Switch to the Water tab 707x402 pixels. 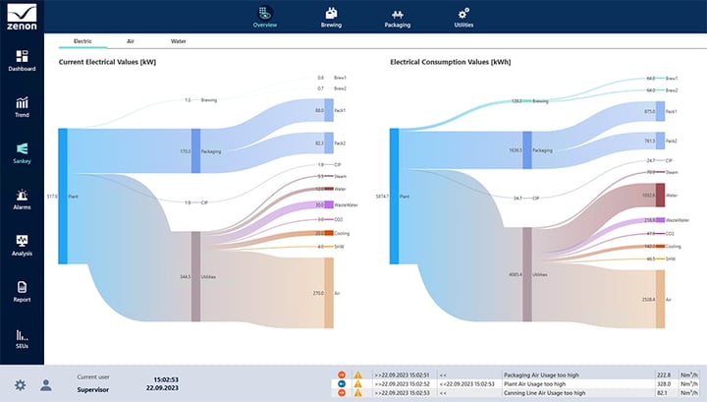[x=178, y=41]
